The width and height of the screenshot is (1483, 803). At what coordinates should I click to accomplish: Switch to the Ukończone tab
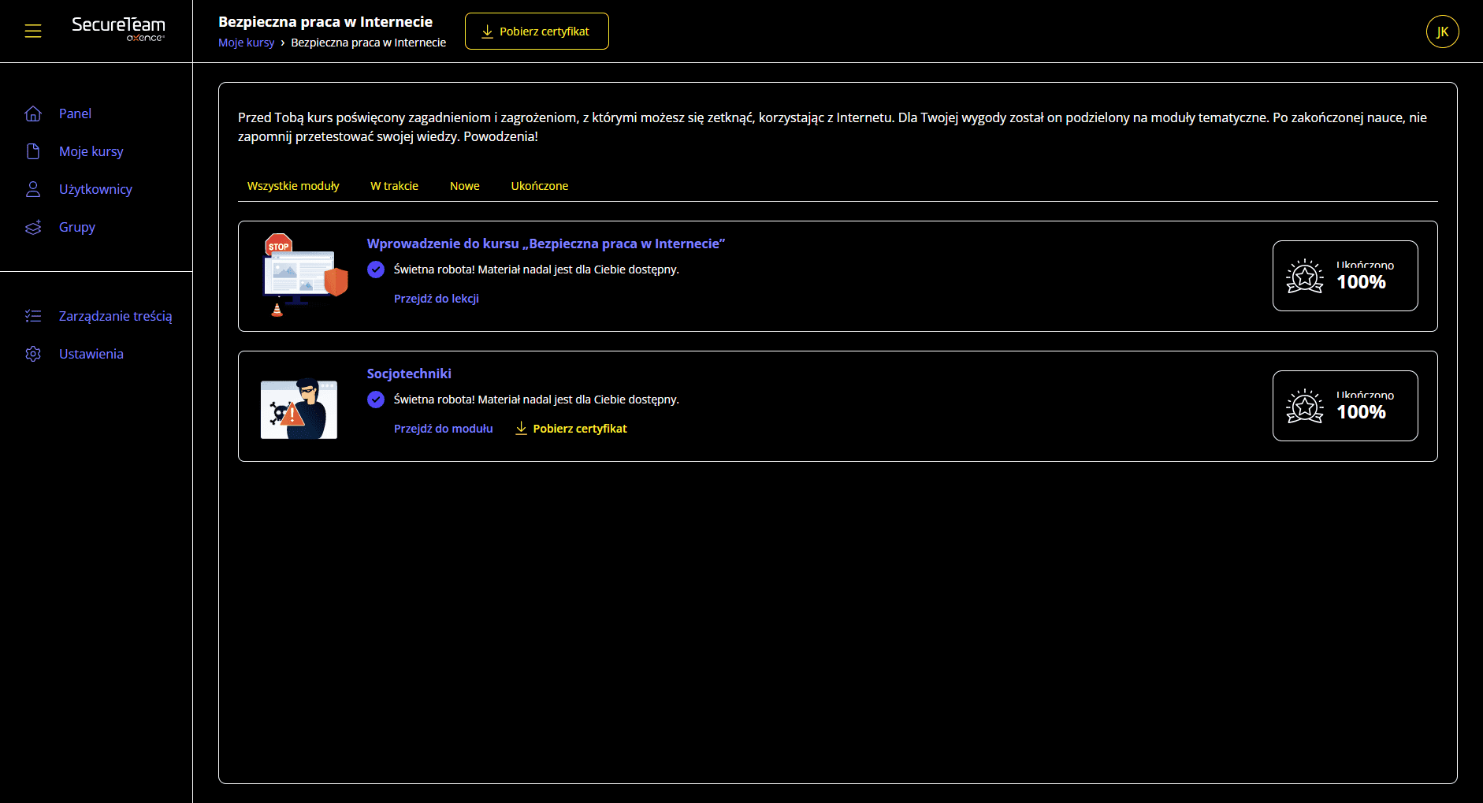coord(539,186)
